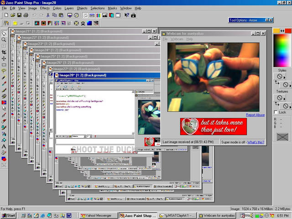292x219 pixels.
Task: Activate the Image25 window title bar
Action: point(98,56)
